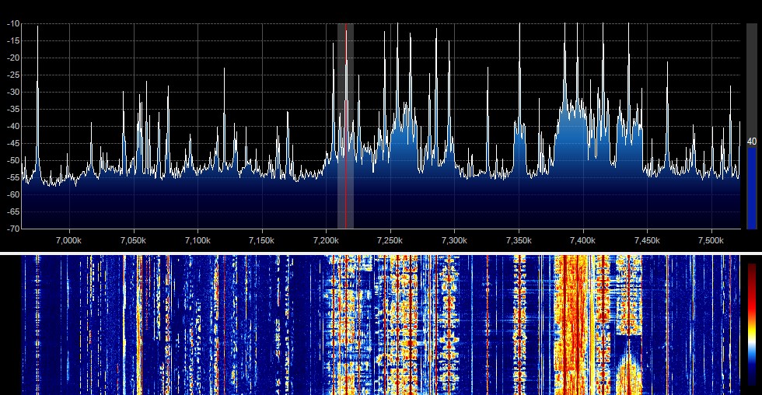762x395 pixels.
Task: Click the 7,350k frequency label
Action: click(519, 240)
